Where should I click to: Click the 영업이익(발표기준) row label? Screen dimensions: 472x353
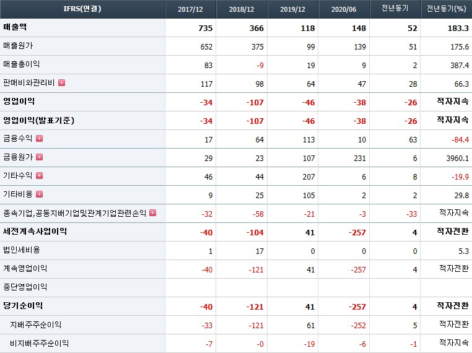pyautogui.click(x=38, y=120)
